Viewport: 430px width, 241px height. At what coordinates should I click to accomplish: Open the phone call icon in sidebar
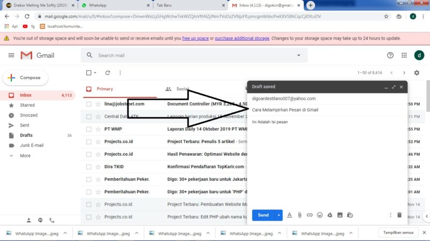click(52, 220)
